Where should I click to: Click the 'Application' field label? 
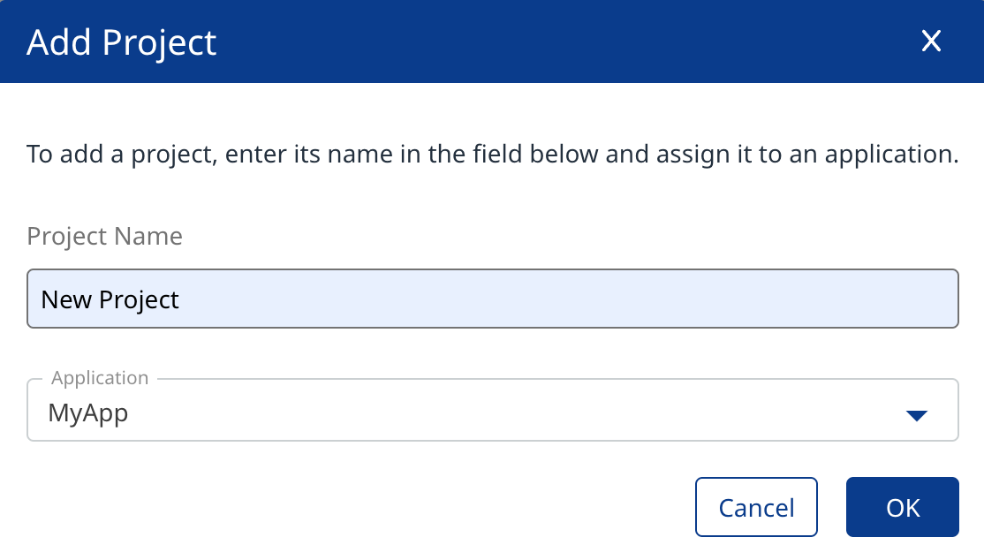(x=100, y=377)
